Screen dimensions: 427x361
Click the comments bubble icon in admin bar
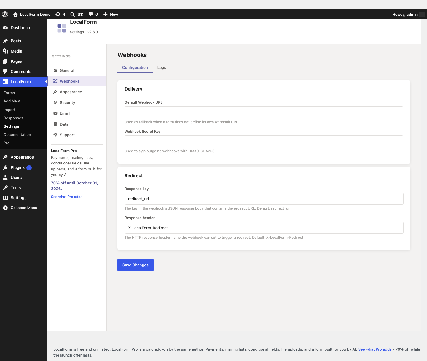(x=91, y=14)
